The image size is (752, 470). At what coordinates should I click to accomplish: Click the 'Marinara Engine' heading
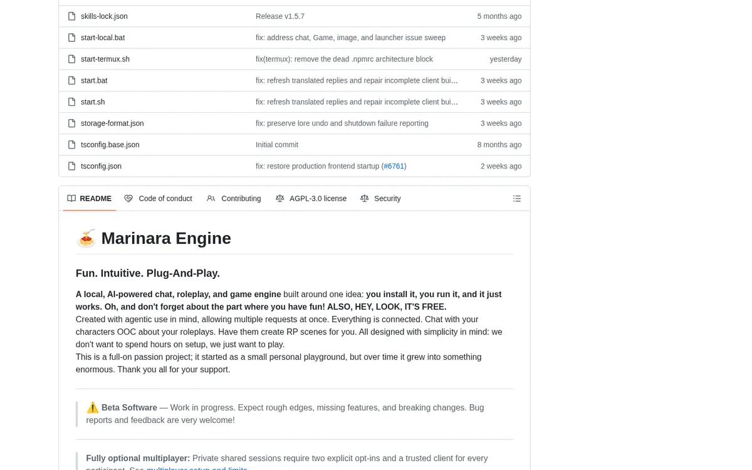166,238
